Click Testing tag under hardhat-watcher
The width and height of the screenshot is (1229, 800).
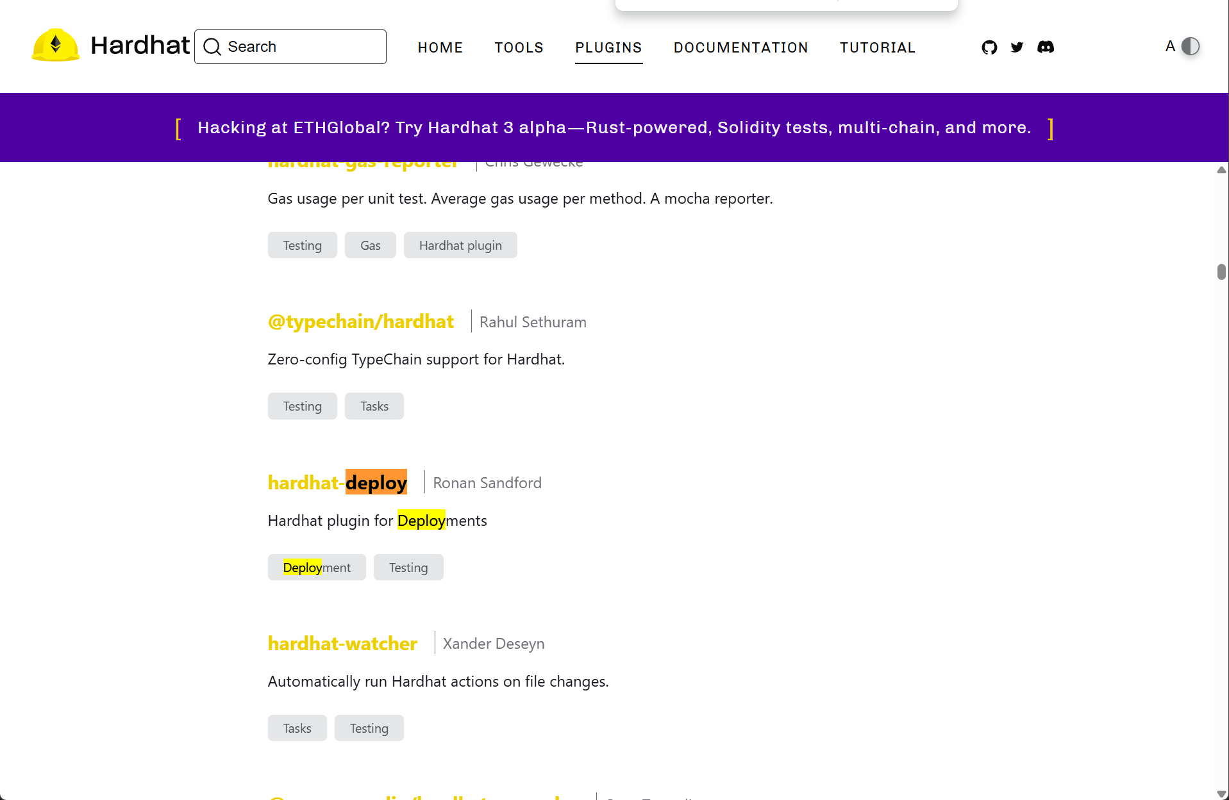coord(369,728)
